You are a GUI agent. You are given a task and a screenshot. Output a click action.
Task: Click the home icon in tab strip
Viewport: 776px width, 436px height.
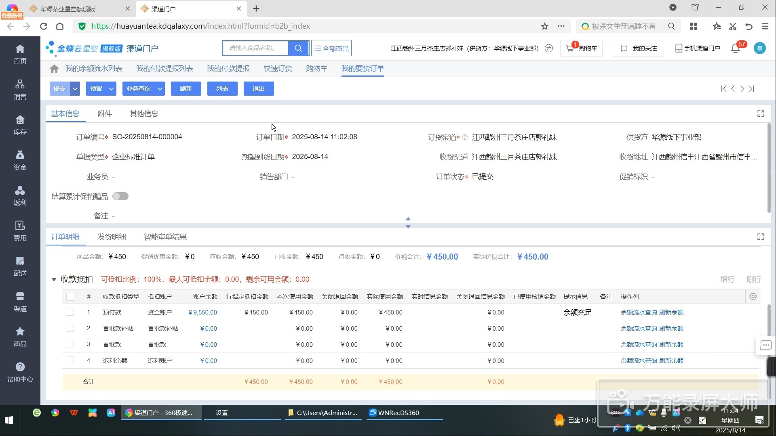[54, 69]
